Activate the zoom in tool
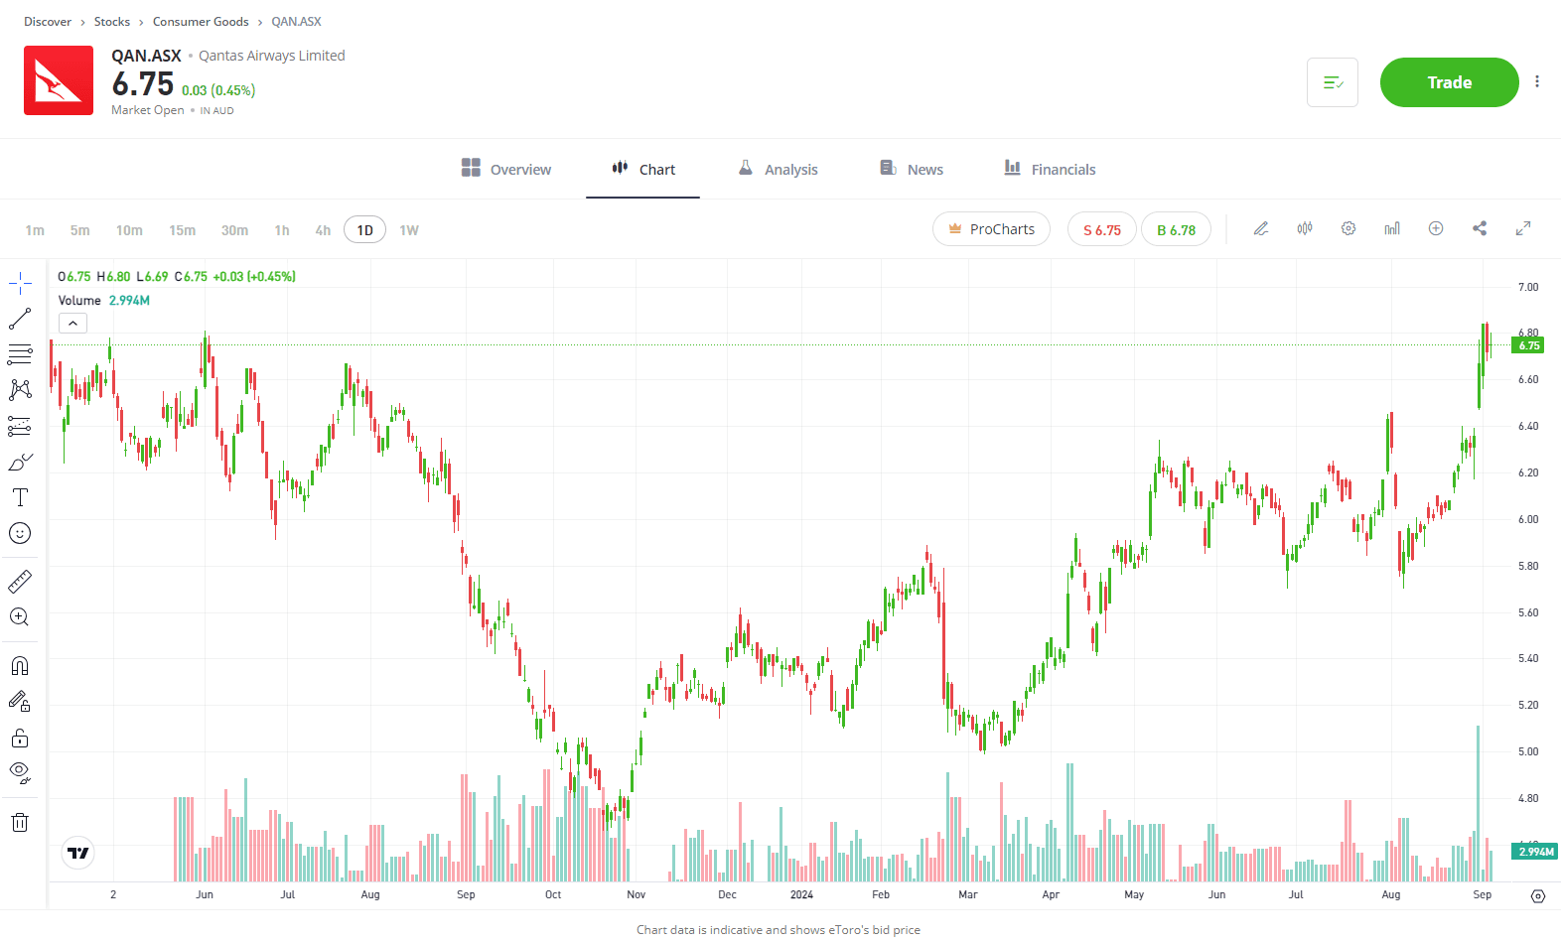 (20, 616)
